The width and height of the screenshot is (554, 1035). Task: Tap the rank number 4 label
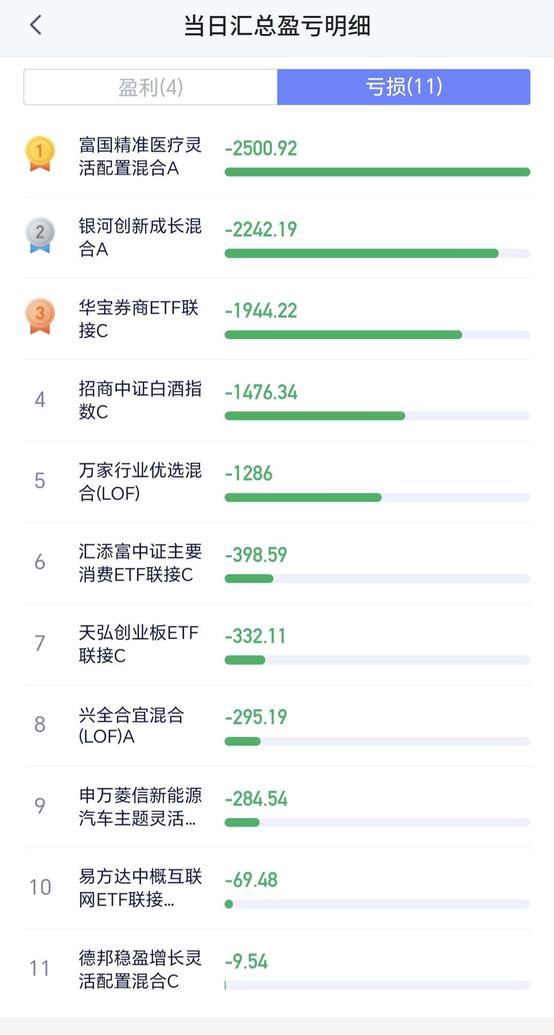(x=40, y=399)
